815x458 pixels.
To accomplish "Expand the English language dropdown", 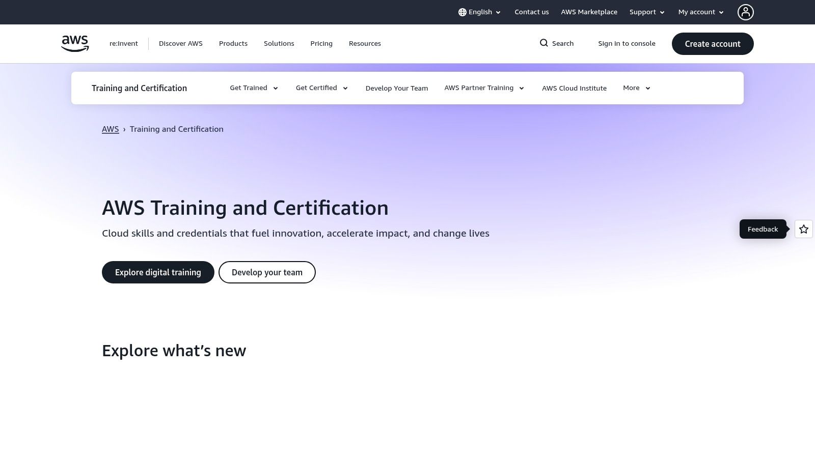I will click(x=479, y=12).
